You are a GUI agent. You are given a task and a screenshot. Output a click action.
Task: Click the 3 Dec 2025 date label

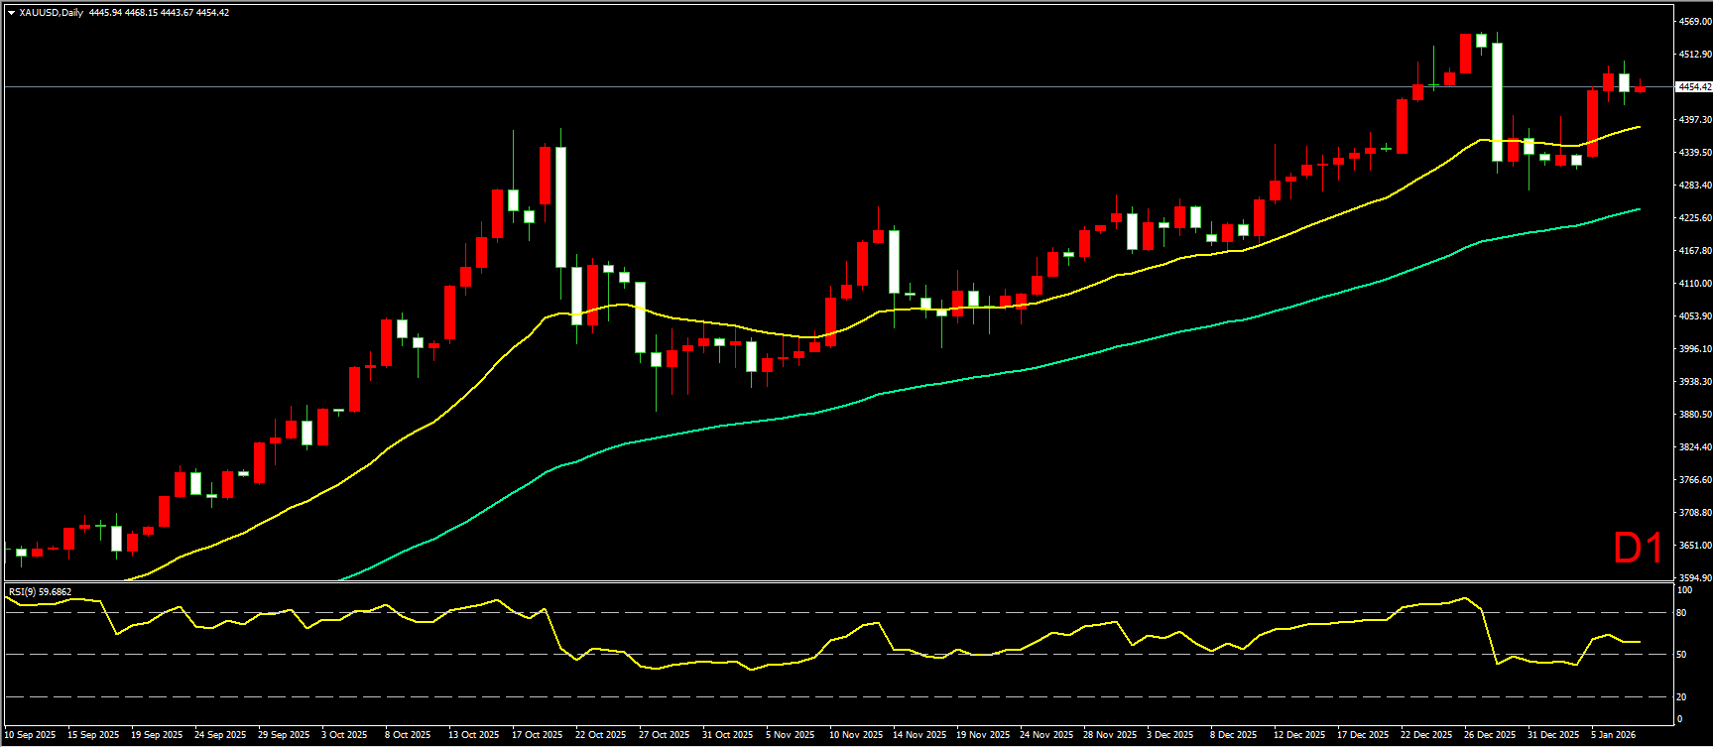tap(1170, 735)
